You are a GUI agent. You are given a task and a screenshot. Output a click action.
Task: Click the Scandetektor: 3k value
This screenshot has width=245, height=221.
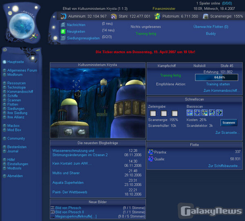(200, 126)
